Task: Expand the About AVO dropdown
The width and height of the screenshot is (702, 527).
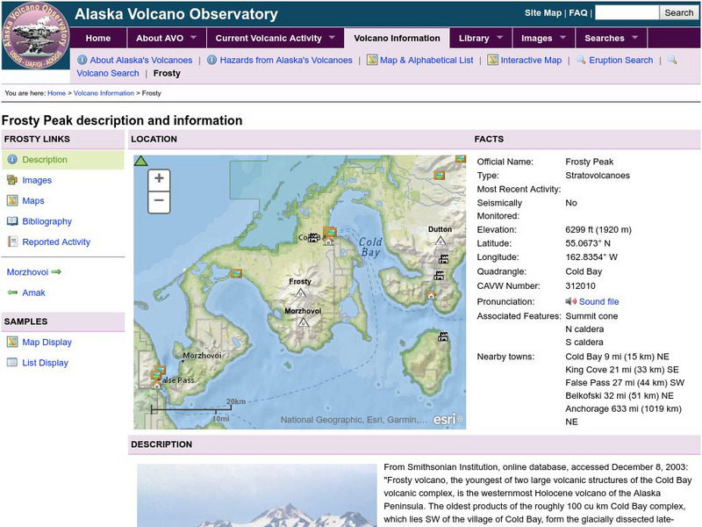Action: [x=161, y=38]
